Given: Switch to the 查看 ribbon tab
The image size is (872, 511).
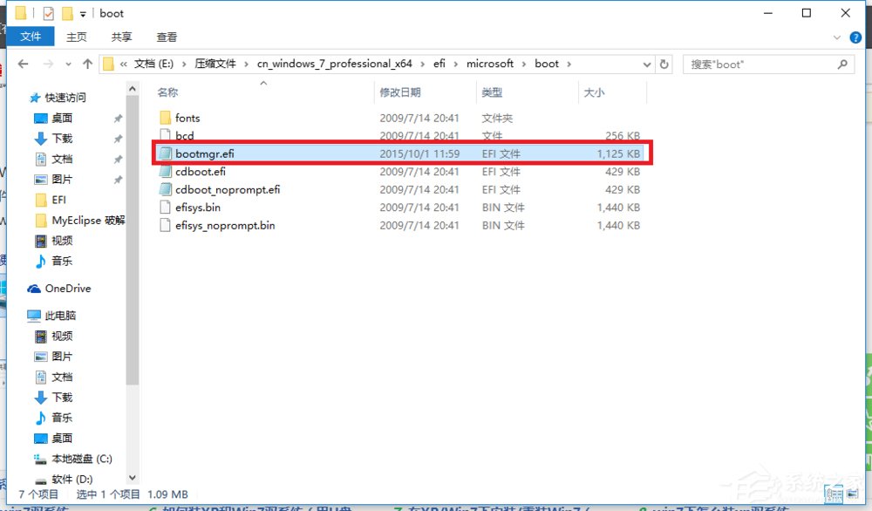Looking at the screenshot, I should tap(166, 37).
